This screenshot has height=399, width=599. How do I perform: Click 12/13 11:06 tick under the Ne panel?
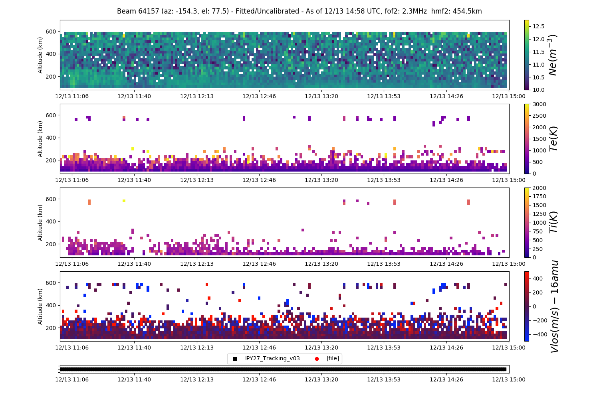coord(72,96)
